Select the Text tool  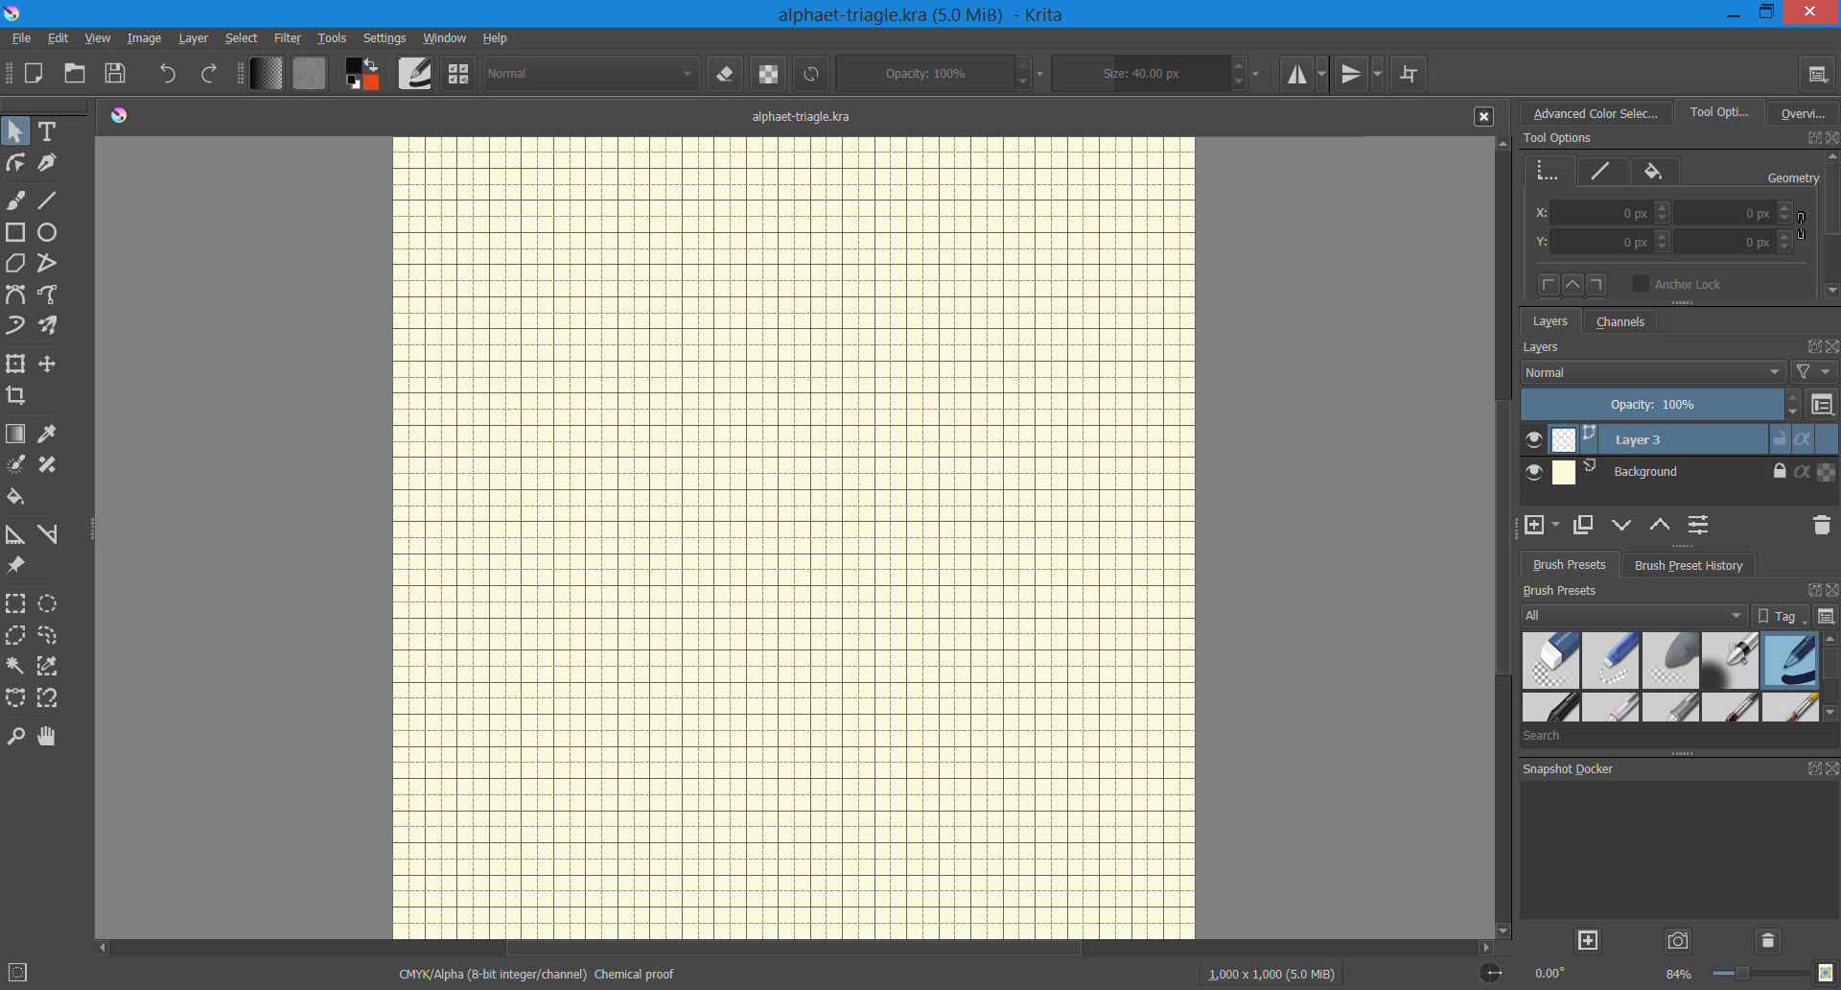point(47,131)
